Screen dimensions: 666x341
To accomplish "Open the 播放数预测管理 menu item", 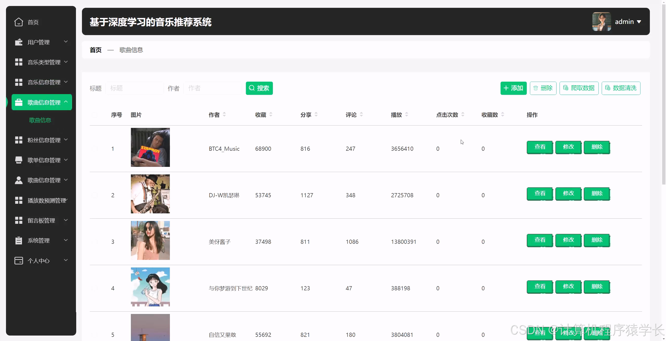I will [47, 200].
